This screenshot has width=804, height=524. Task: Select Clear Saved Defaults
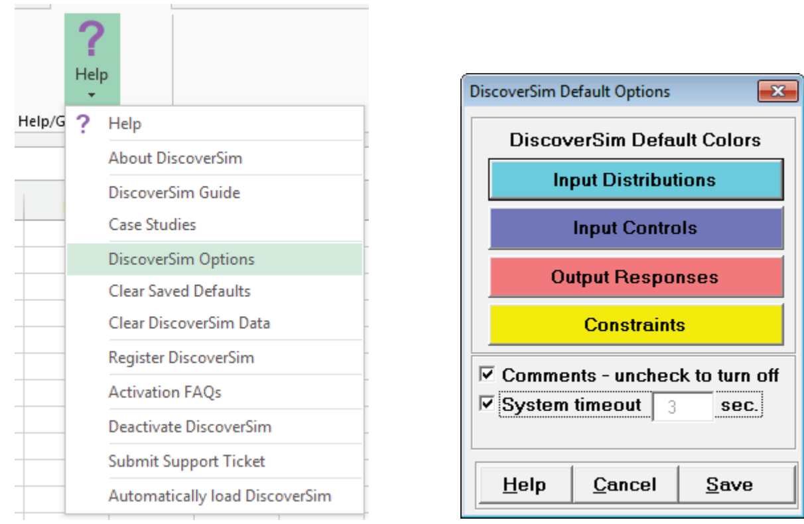pos(179,291)
